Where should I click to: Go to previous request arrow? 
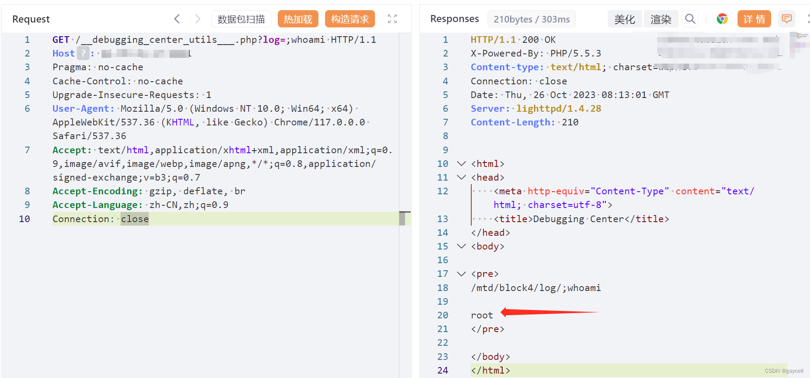177,19
